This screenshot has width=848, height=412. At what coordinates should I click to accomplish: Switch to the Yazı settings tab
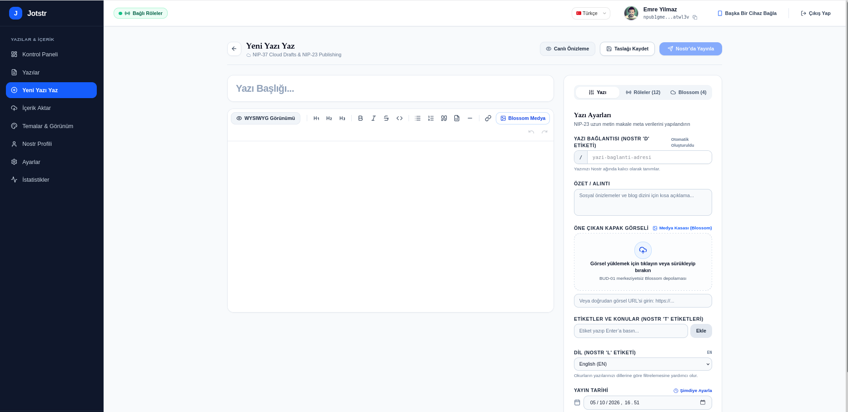coord(598,92)
